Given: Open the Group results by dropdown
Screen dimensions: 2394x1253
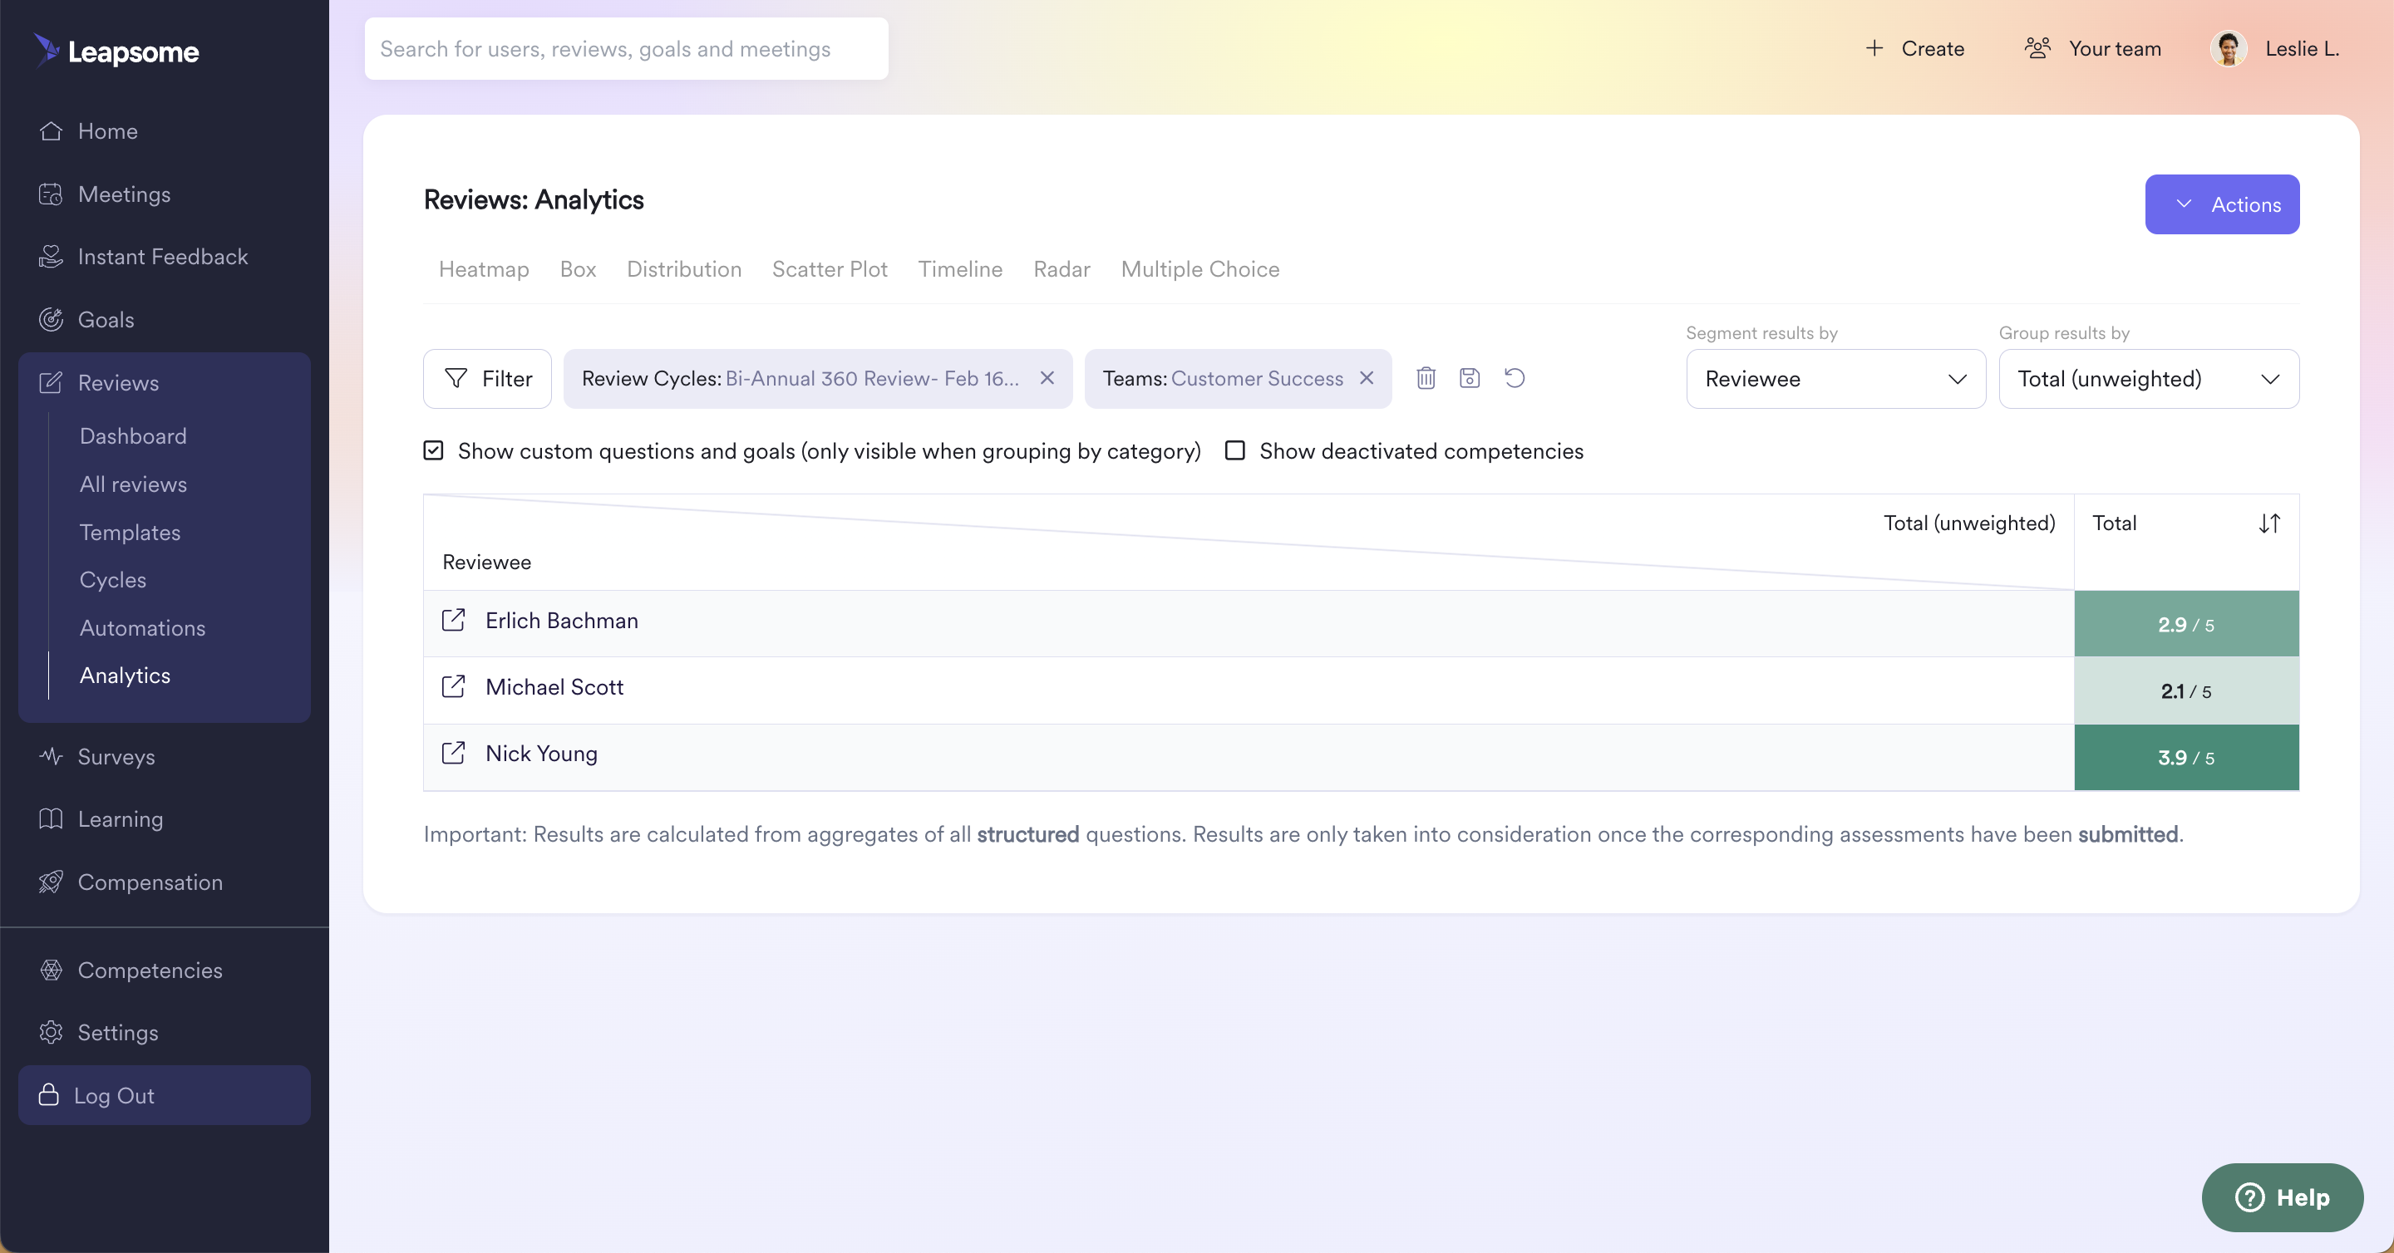Looking at the screenshot, I should 2149,379.
